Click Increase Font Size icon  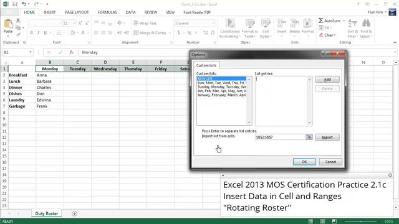click(x=80, y=23)
